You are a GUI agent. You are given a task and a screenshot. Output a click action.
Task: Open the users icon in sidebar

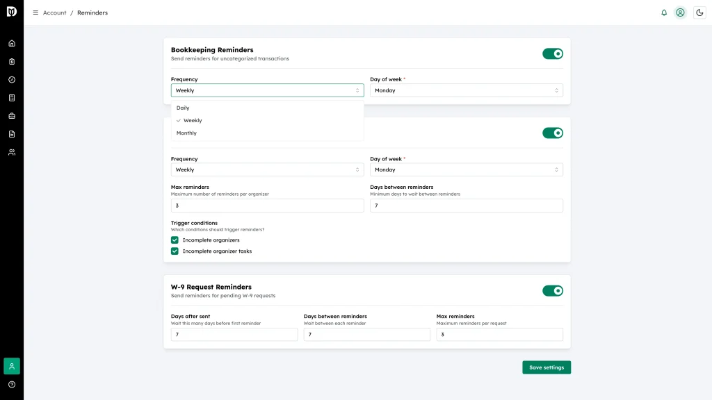pyautogui.click(x=12, y=152)
